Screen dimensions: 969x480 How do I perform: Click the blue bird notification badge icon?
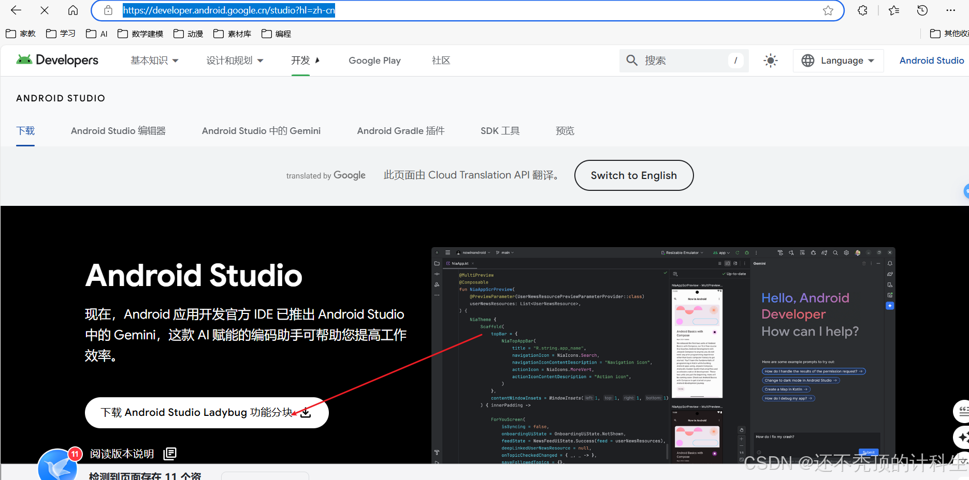click(59, 464)
